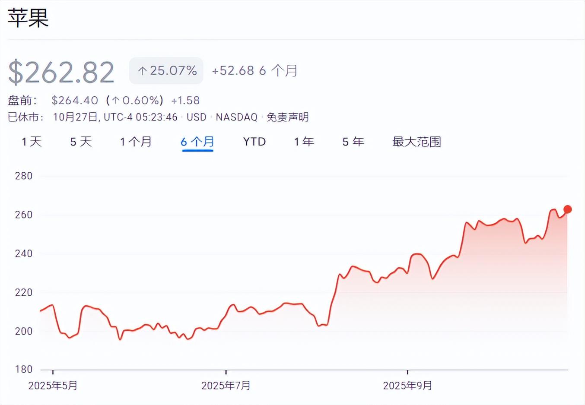Select the 1天 time range tab
585x405 pixels.
[x=32, y=142]
